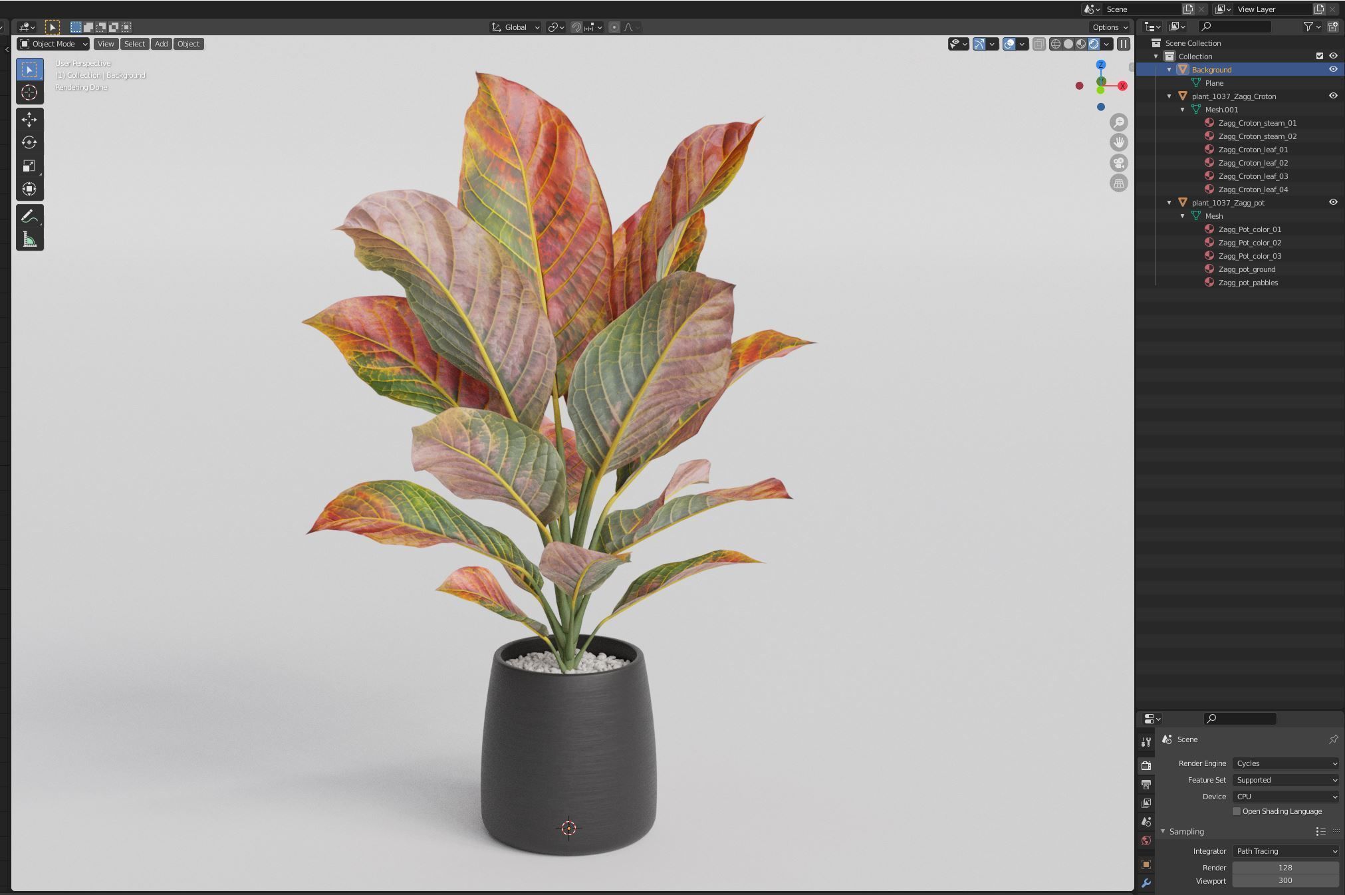Open Integrator Path Tracing dropdown

[x=1285, y=851]
